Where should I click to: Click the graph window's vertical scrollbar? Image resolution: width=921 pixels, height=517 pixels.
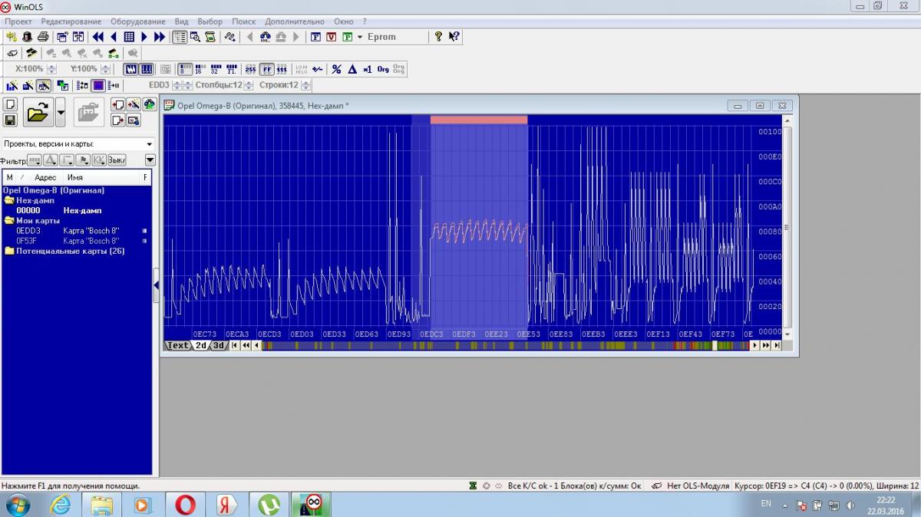[787, 227]
